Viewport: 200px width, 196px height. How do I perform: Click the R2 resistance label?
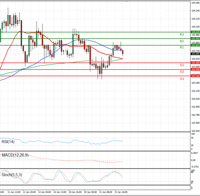(x=182, y=41)
